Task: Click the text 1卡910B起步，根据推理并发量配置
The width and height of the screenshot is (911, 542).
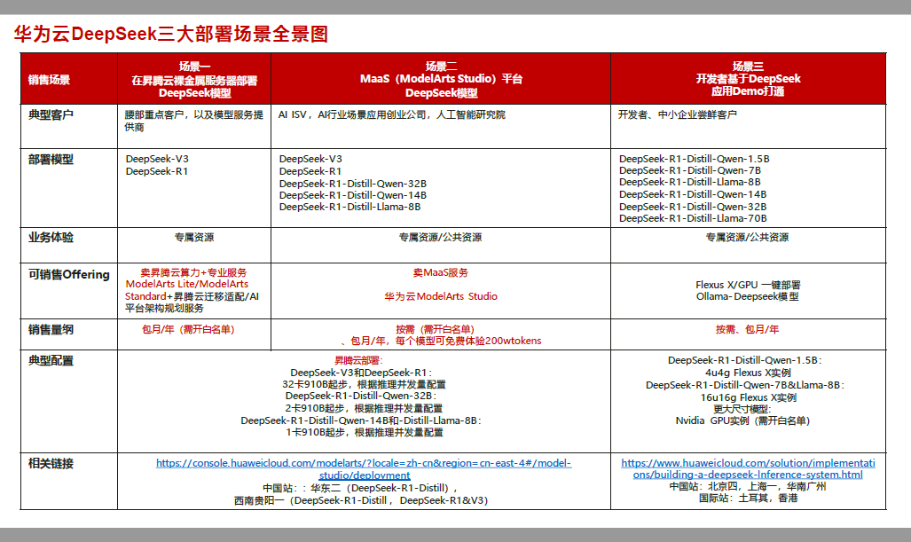Action: coord(365,432)
